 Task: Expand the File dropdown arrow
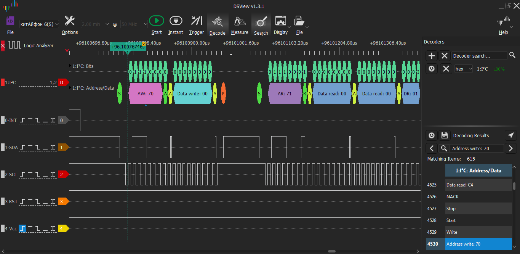(x=307, y=27)
